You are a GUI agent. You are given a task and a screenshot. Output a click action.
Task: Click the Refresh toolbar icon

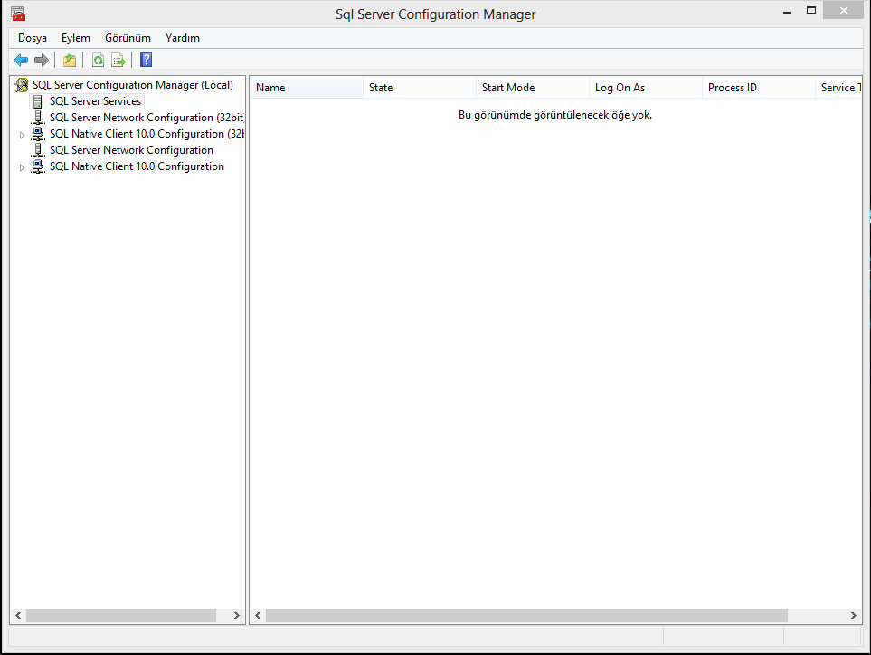[x=98, y=61]
